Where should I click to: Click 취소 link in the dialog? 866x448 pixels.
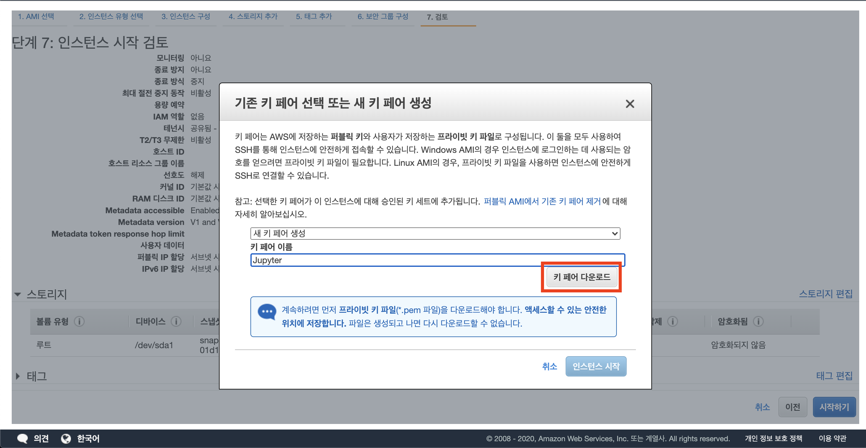(549, 366)
